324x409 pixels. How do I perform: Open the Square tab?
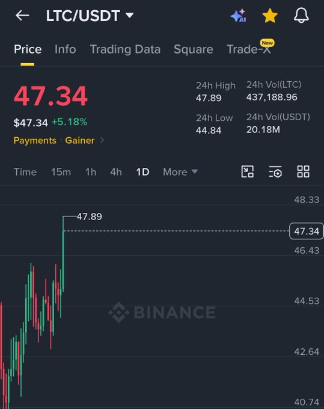tap(194, 49)
